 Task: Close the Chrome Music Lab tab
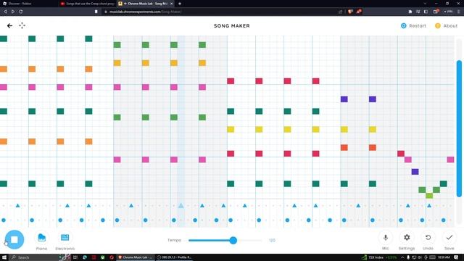171,4
